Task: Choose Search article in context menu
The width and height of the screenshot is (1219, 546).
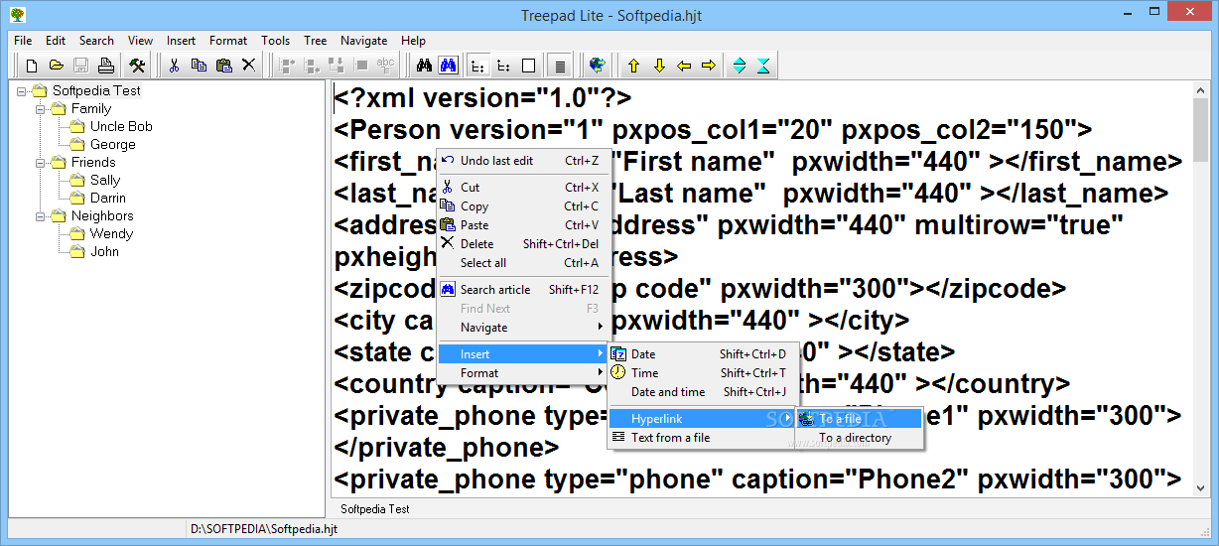Action: (522, 290)
